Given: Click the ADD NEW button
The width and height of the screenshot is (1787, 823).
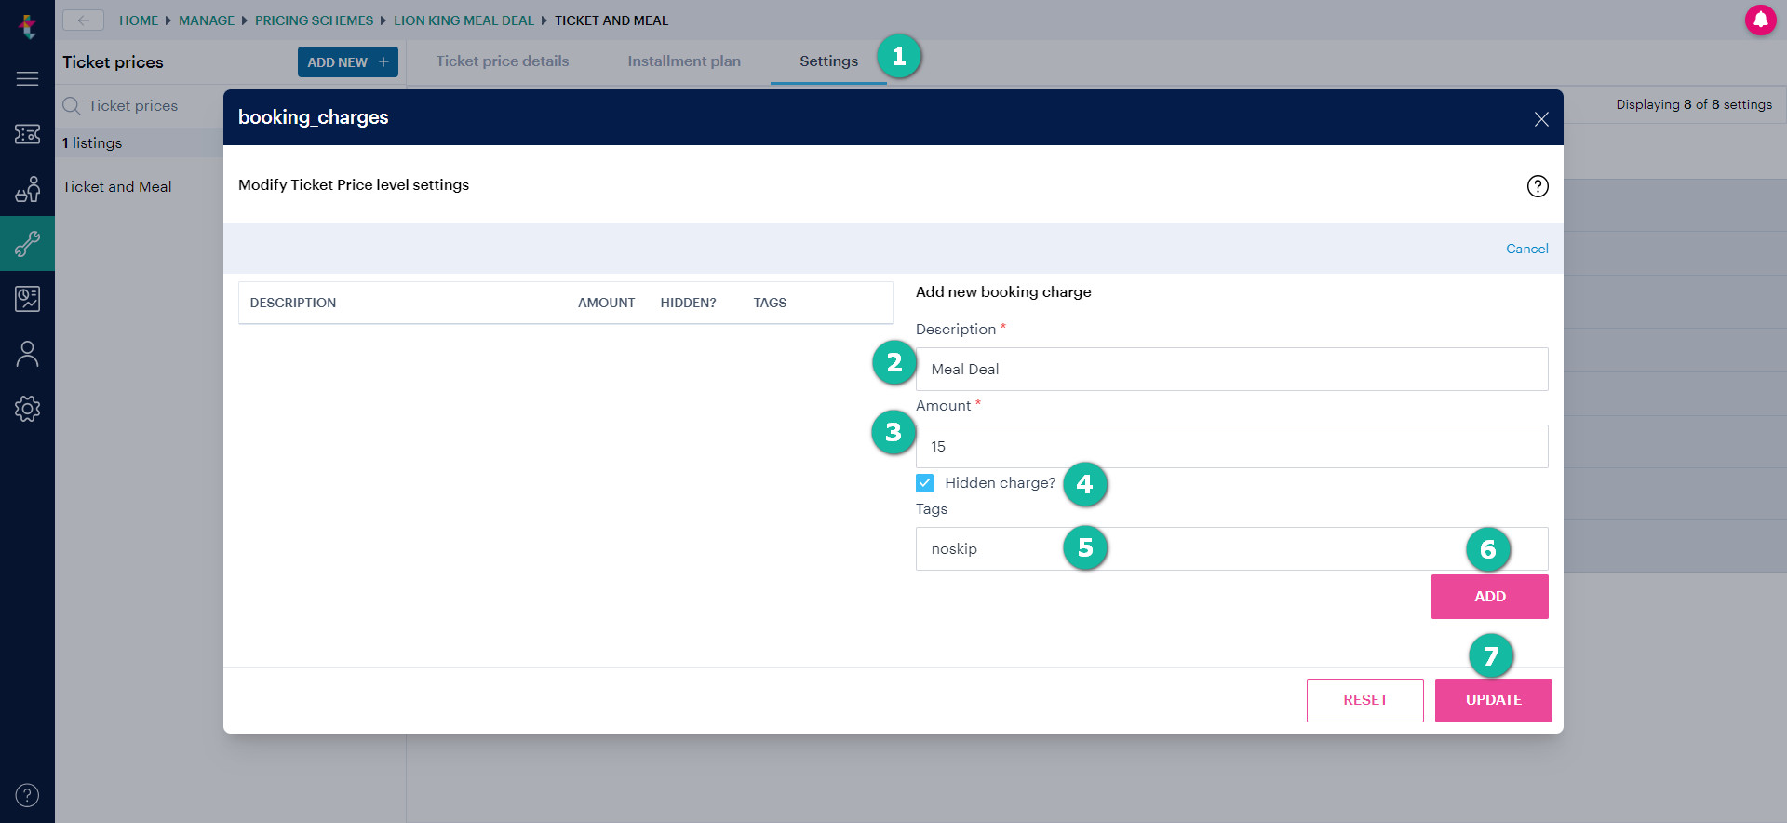Looking at the screenshot, I should (x=348, y=62).
